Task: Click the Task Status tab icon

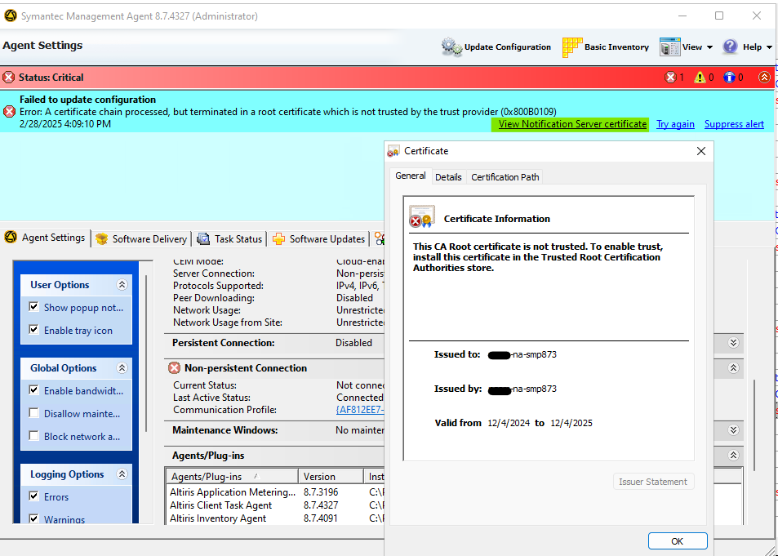Action: pos(203,238)
